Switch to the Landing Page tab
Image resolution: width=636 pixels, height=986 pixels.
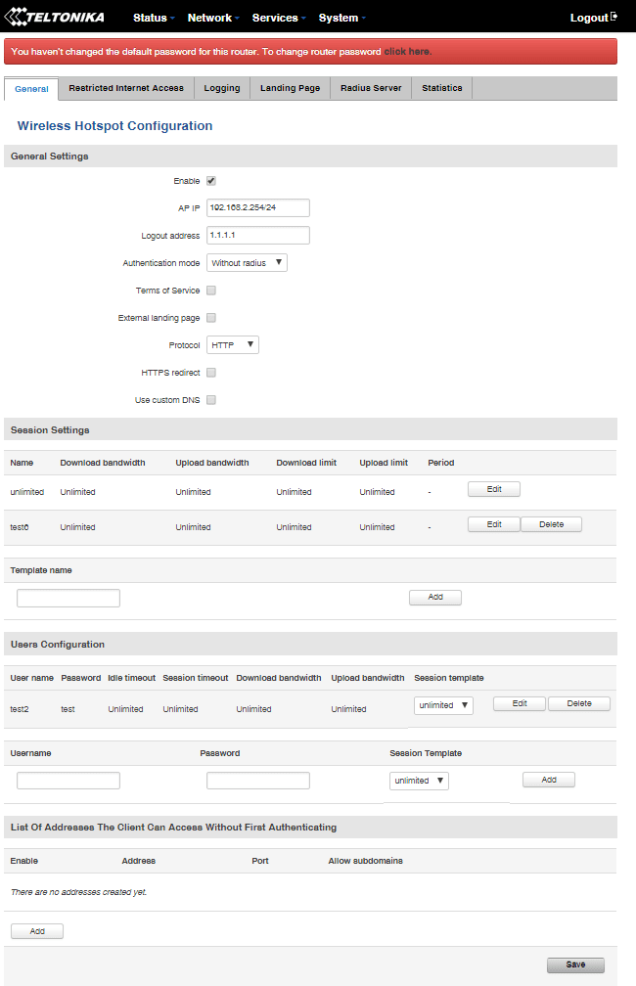[290, 88]
